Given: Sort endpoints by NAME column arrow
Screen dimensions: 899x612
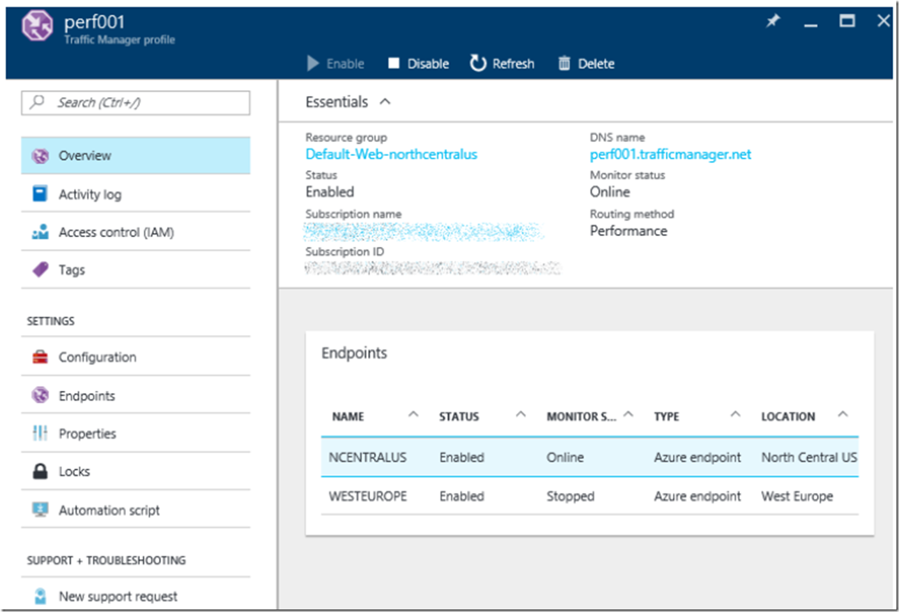Looking at the screenshot, I should click(x=413, y=414).
